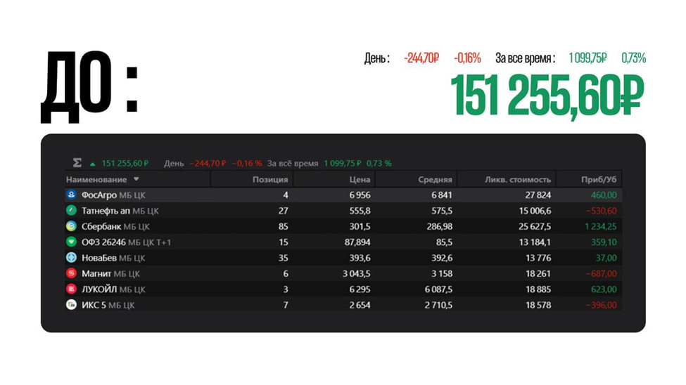Click the ЛУКОЙЛ logo icon
Image resolution: width=686 pixels, height=385 pixels.
coord(71,289)
